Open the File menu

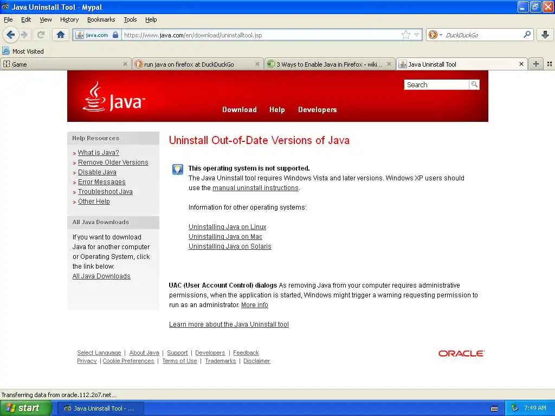tap(8, 19)
